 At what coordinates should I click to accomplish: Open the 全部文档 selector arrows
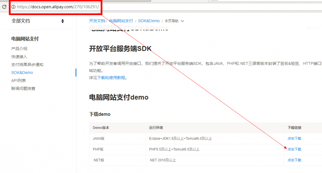pos(63,21)
